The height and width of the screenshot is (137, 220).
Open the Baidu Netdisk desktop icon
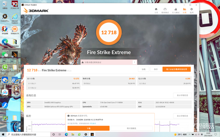click(5, 94)
